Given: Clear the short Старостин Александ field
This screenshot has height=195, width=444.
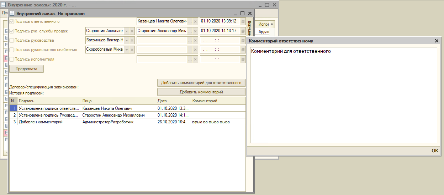Looking at the screenshot, I should (132, 31).
